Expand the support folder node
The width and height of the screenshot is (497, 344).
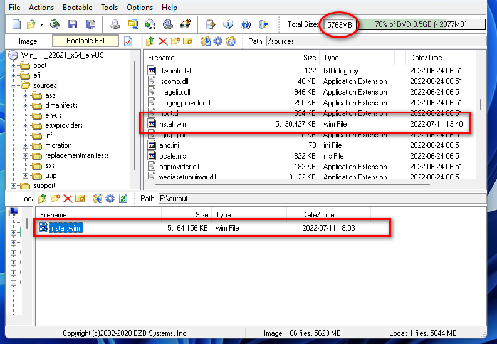[13, 186]
